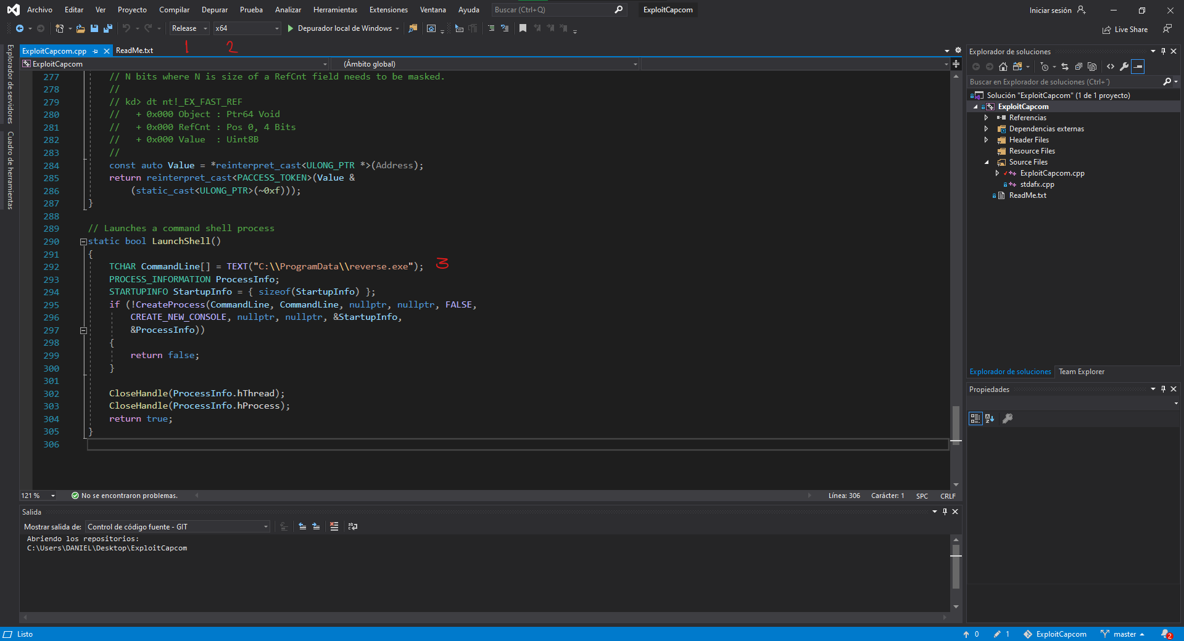Go to next message in Salida panel
This screenshot has height=641, width=1184.
click(316, 526)
